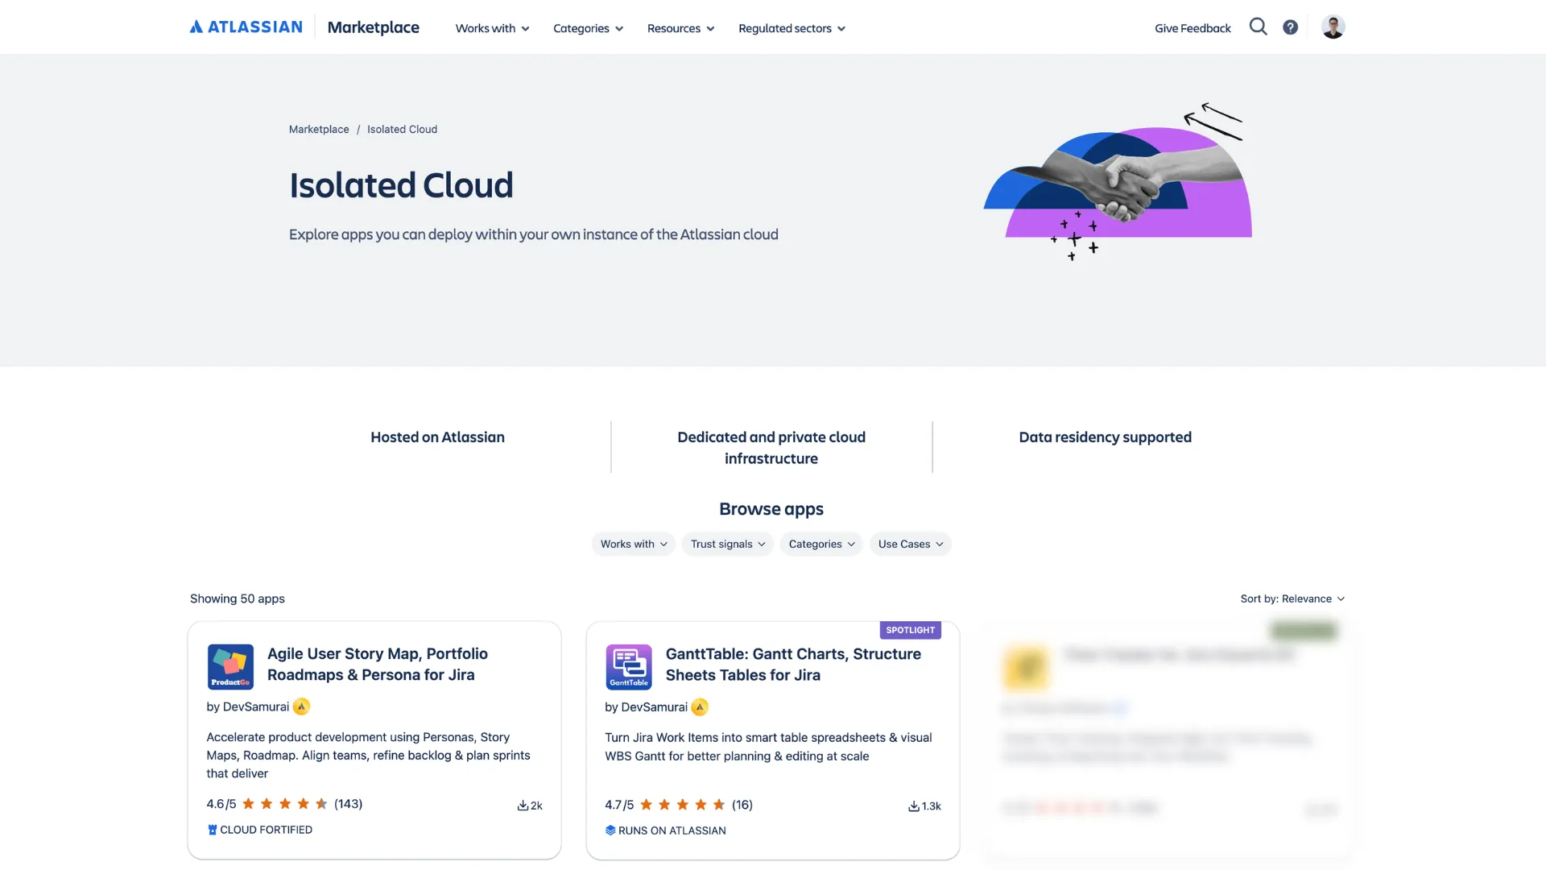The height and width of the screenshot is (870, 1546).
Task: Click download icon showing 1.3k installs
Action: 914,806
